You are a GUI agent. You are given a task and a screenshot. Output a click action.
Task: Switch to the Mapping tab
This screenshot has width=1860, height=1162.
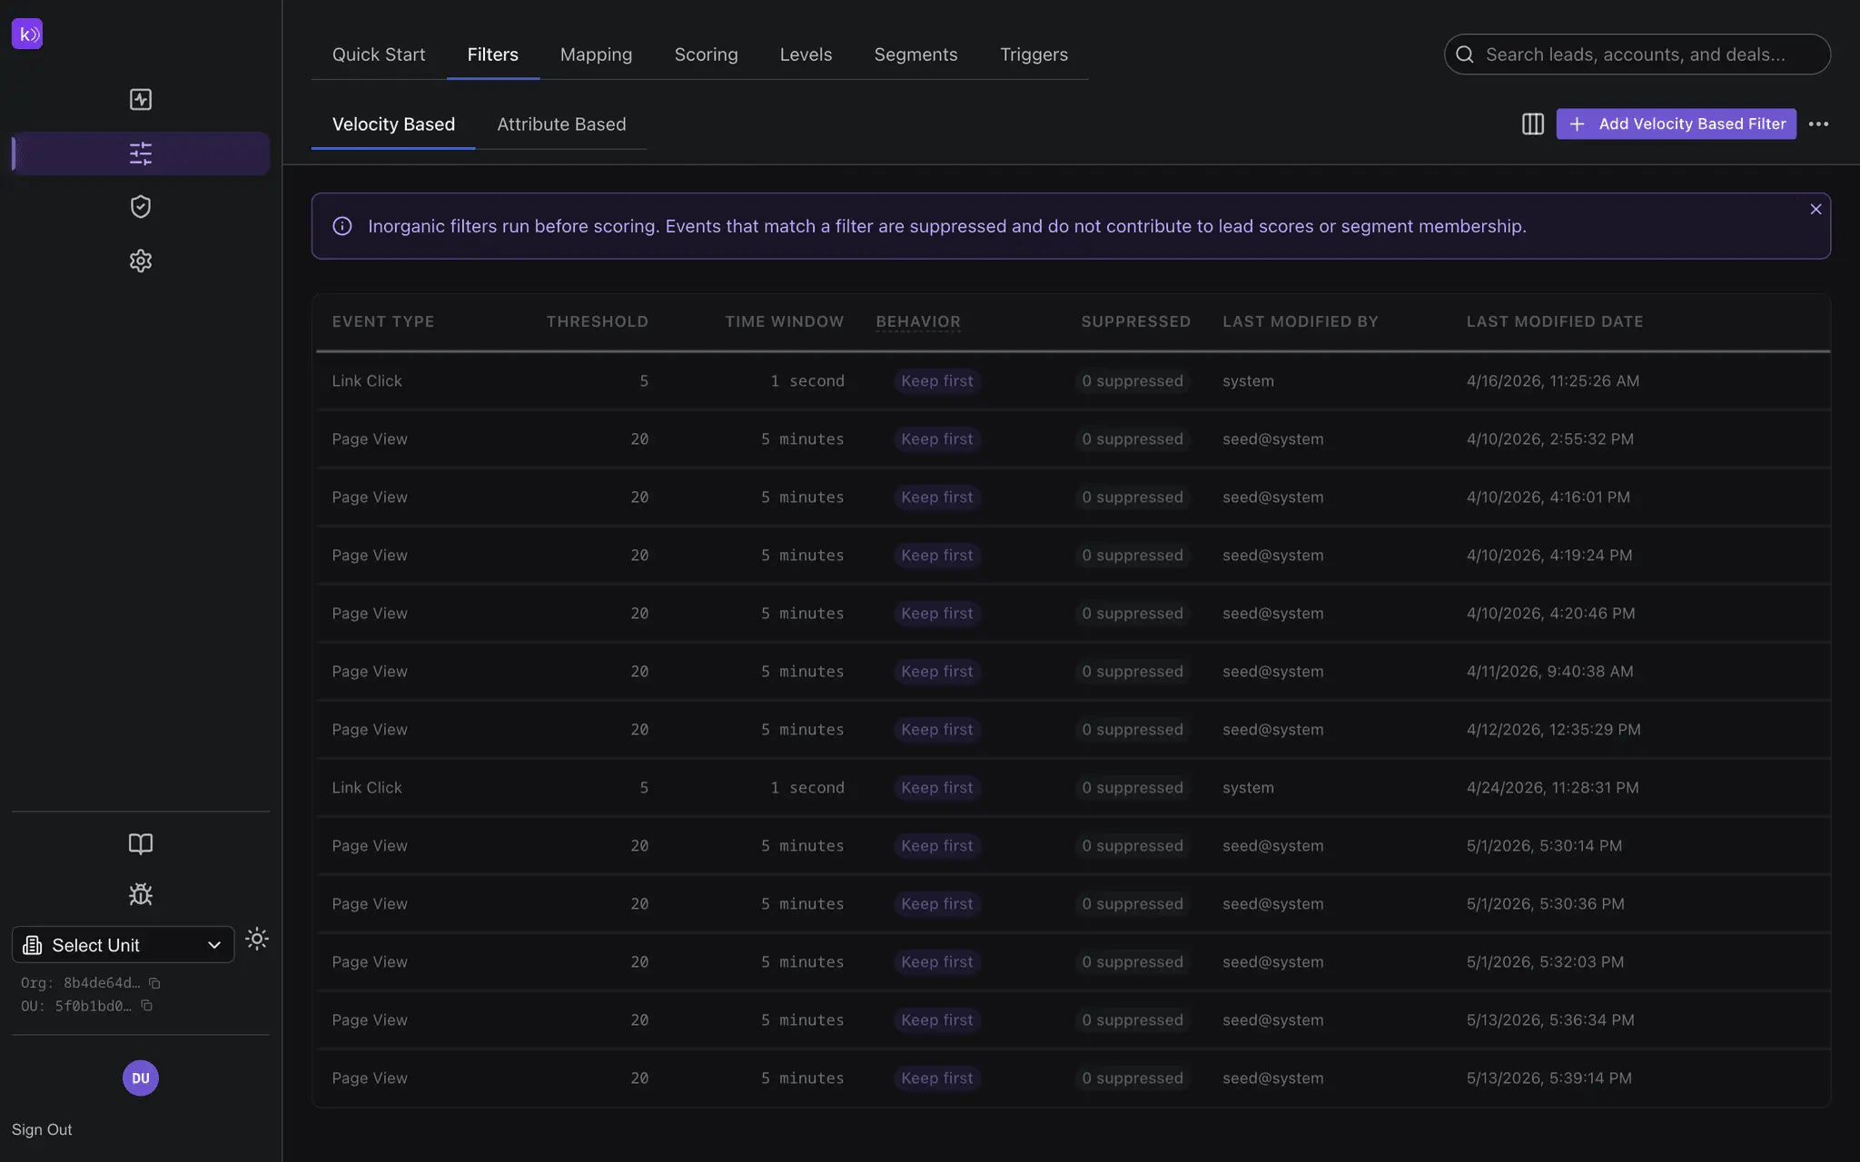tap(596, 54)
